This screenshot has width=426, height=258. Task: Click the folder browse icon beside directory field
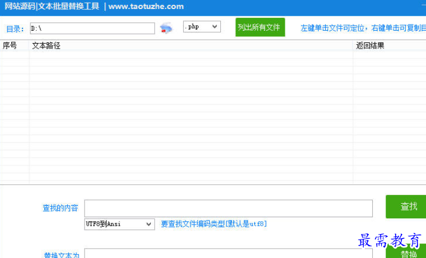coord(166,28)
